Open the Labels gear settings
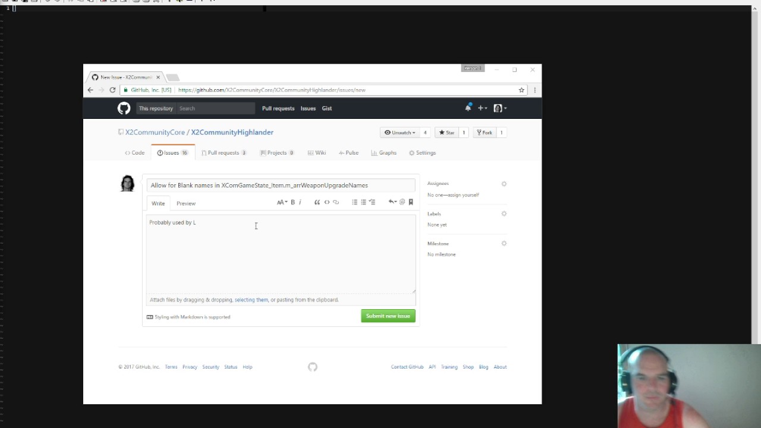761x428 pixels. pos(504,213)
